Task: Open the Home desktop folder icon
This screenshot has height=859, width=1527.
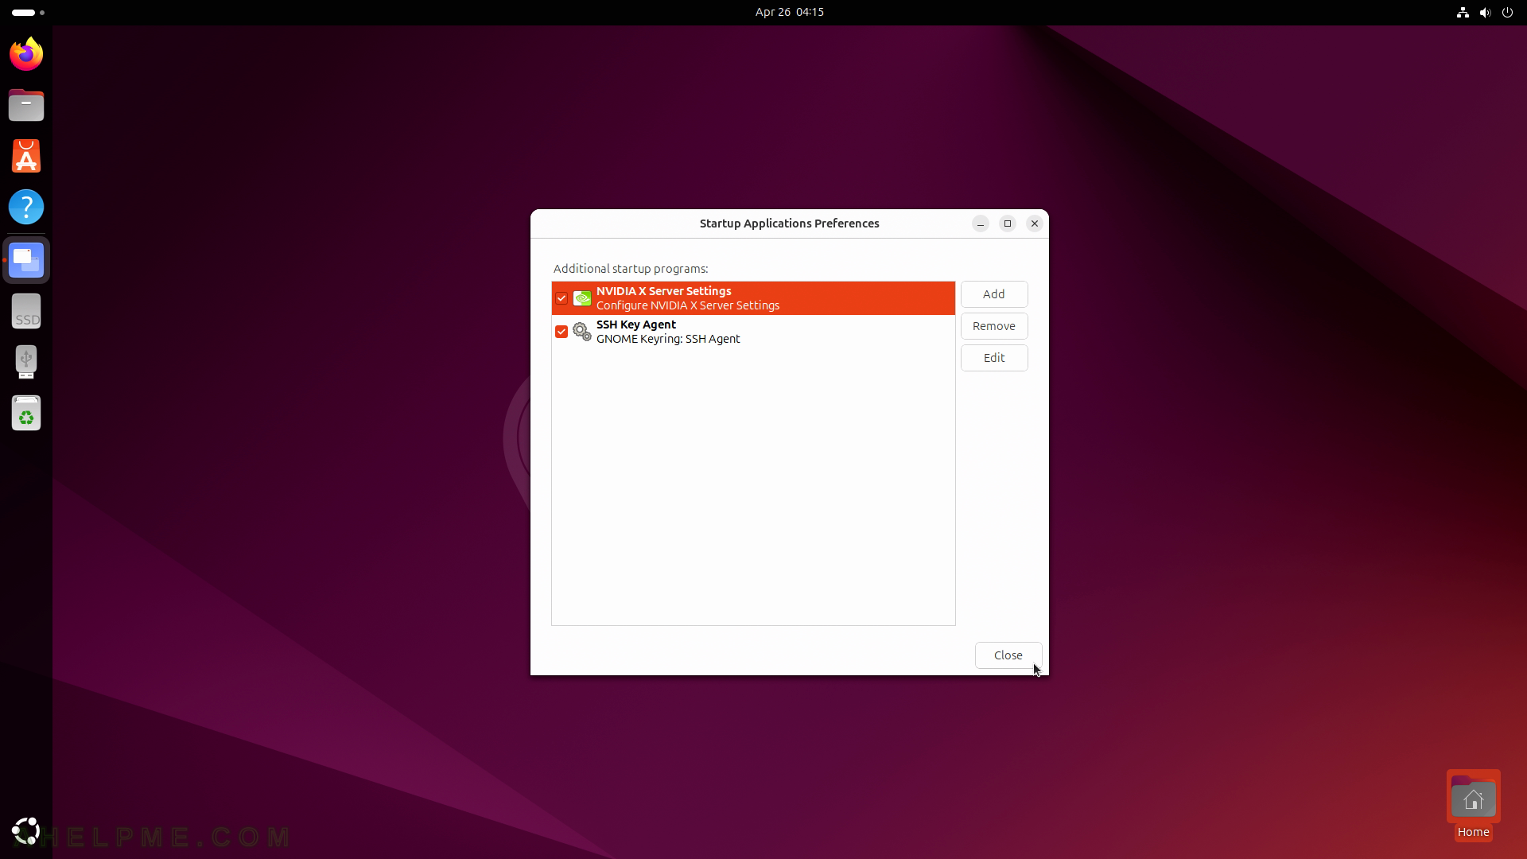Action: click(x=1473, y=797)
